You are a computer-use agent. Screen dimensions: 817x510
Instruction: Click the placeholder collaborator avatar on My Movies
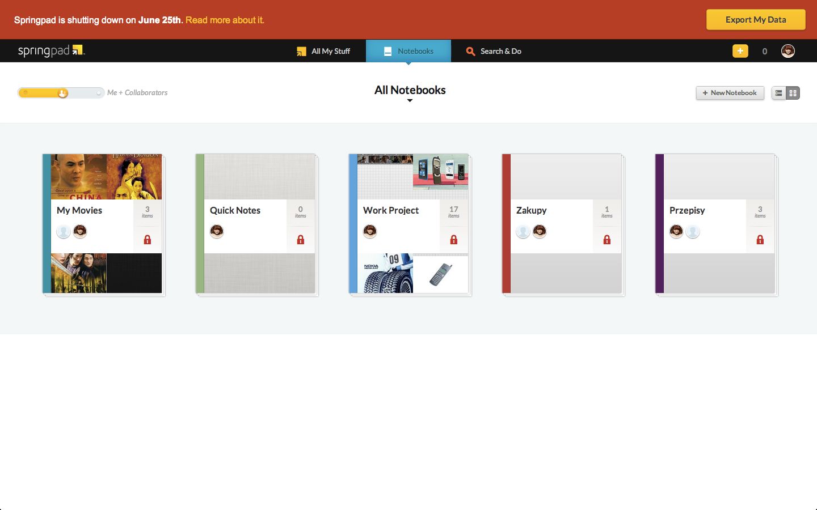64,231
